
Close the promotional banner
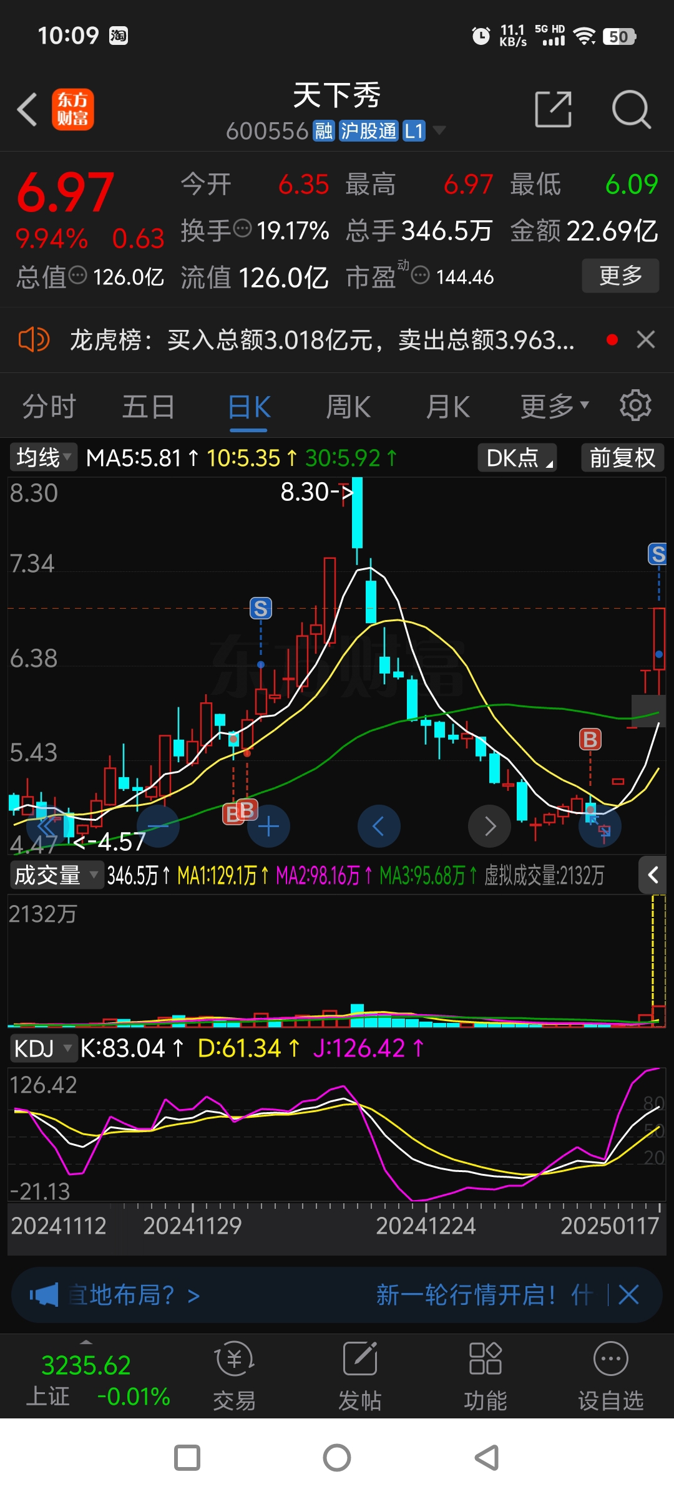click(x=628, y=1295)
